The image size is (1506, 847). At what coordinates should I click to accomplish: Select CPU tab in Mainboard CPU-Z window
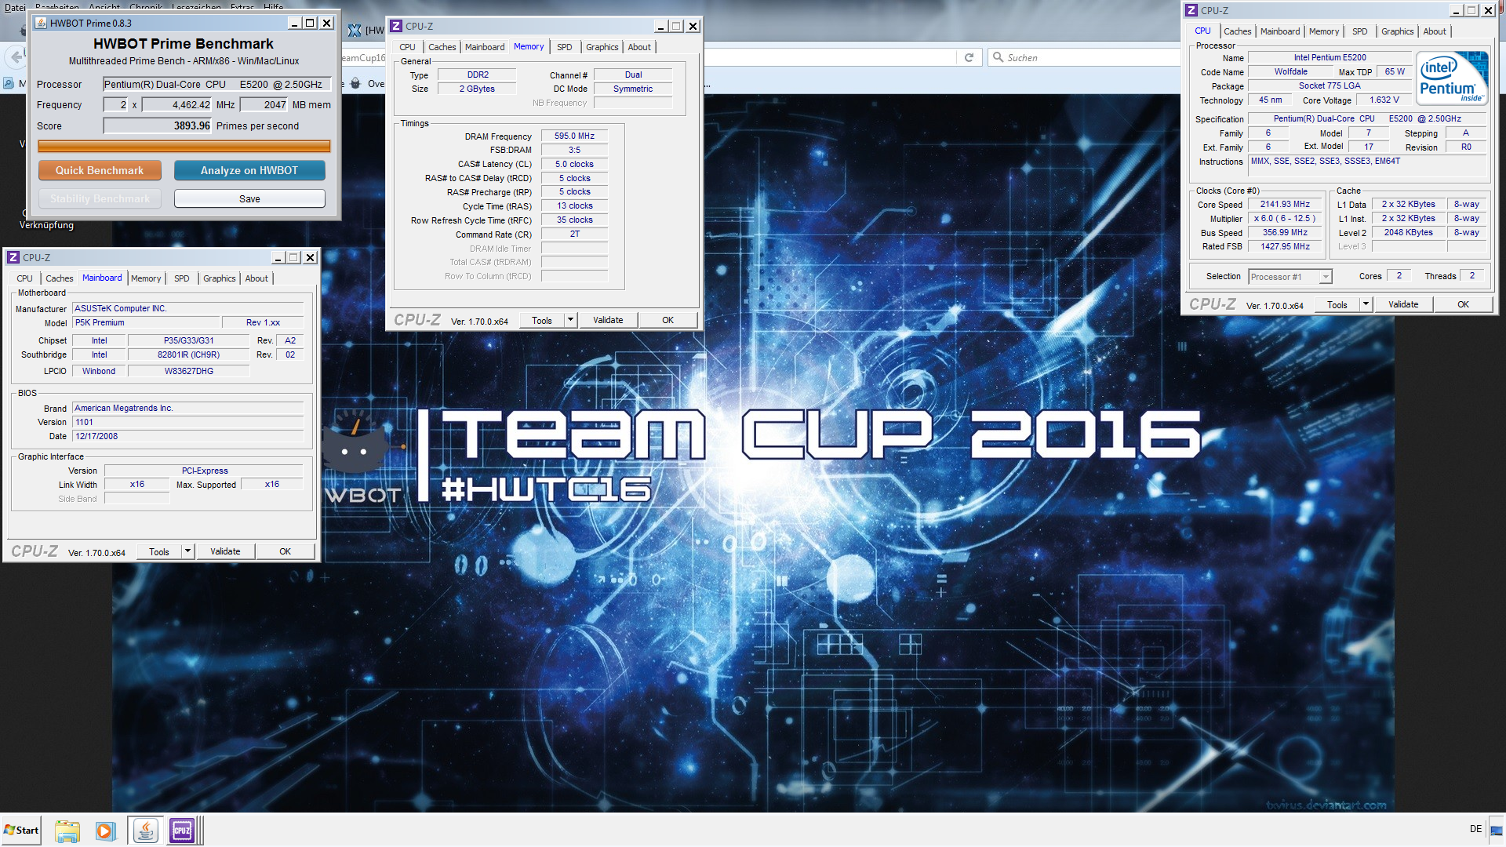[25, 278]
